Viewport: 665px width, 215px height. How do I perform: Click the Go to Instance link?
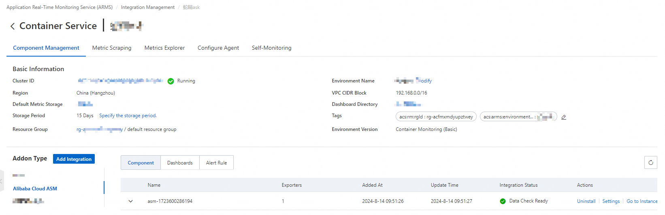point(642,201)
